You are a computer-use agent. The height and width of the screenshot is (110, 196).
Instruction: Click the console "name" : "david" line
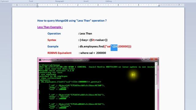click(x=59, y=97)
